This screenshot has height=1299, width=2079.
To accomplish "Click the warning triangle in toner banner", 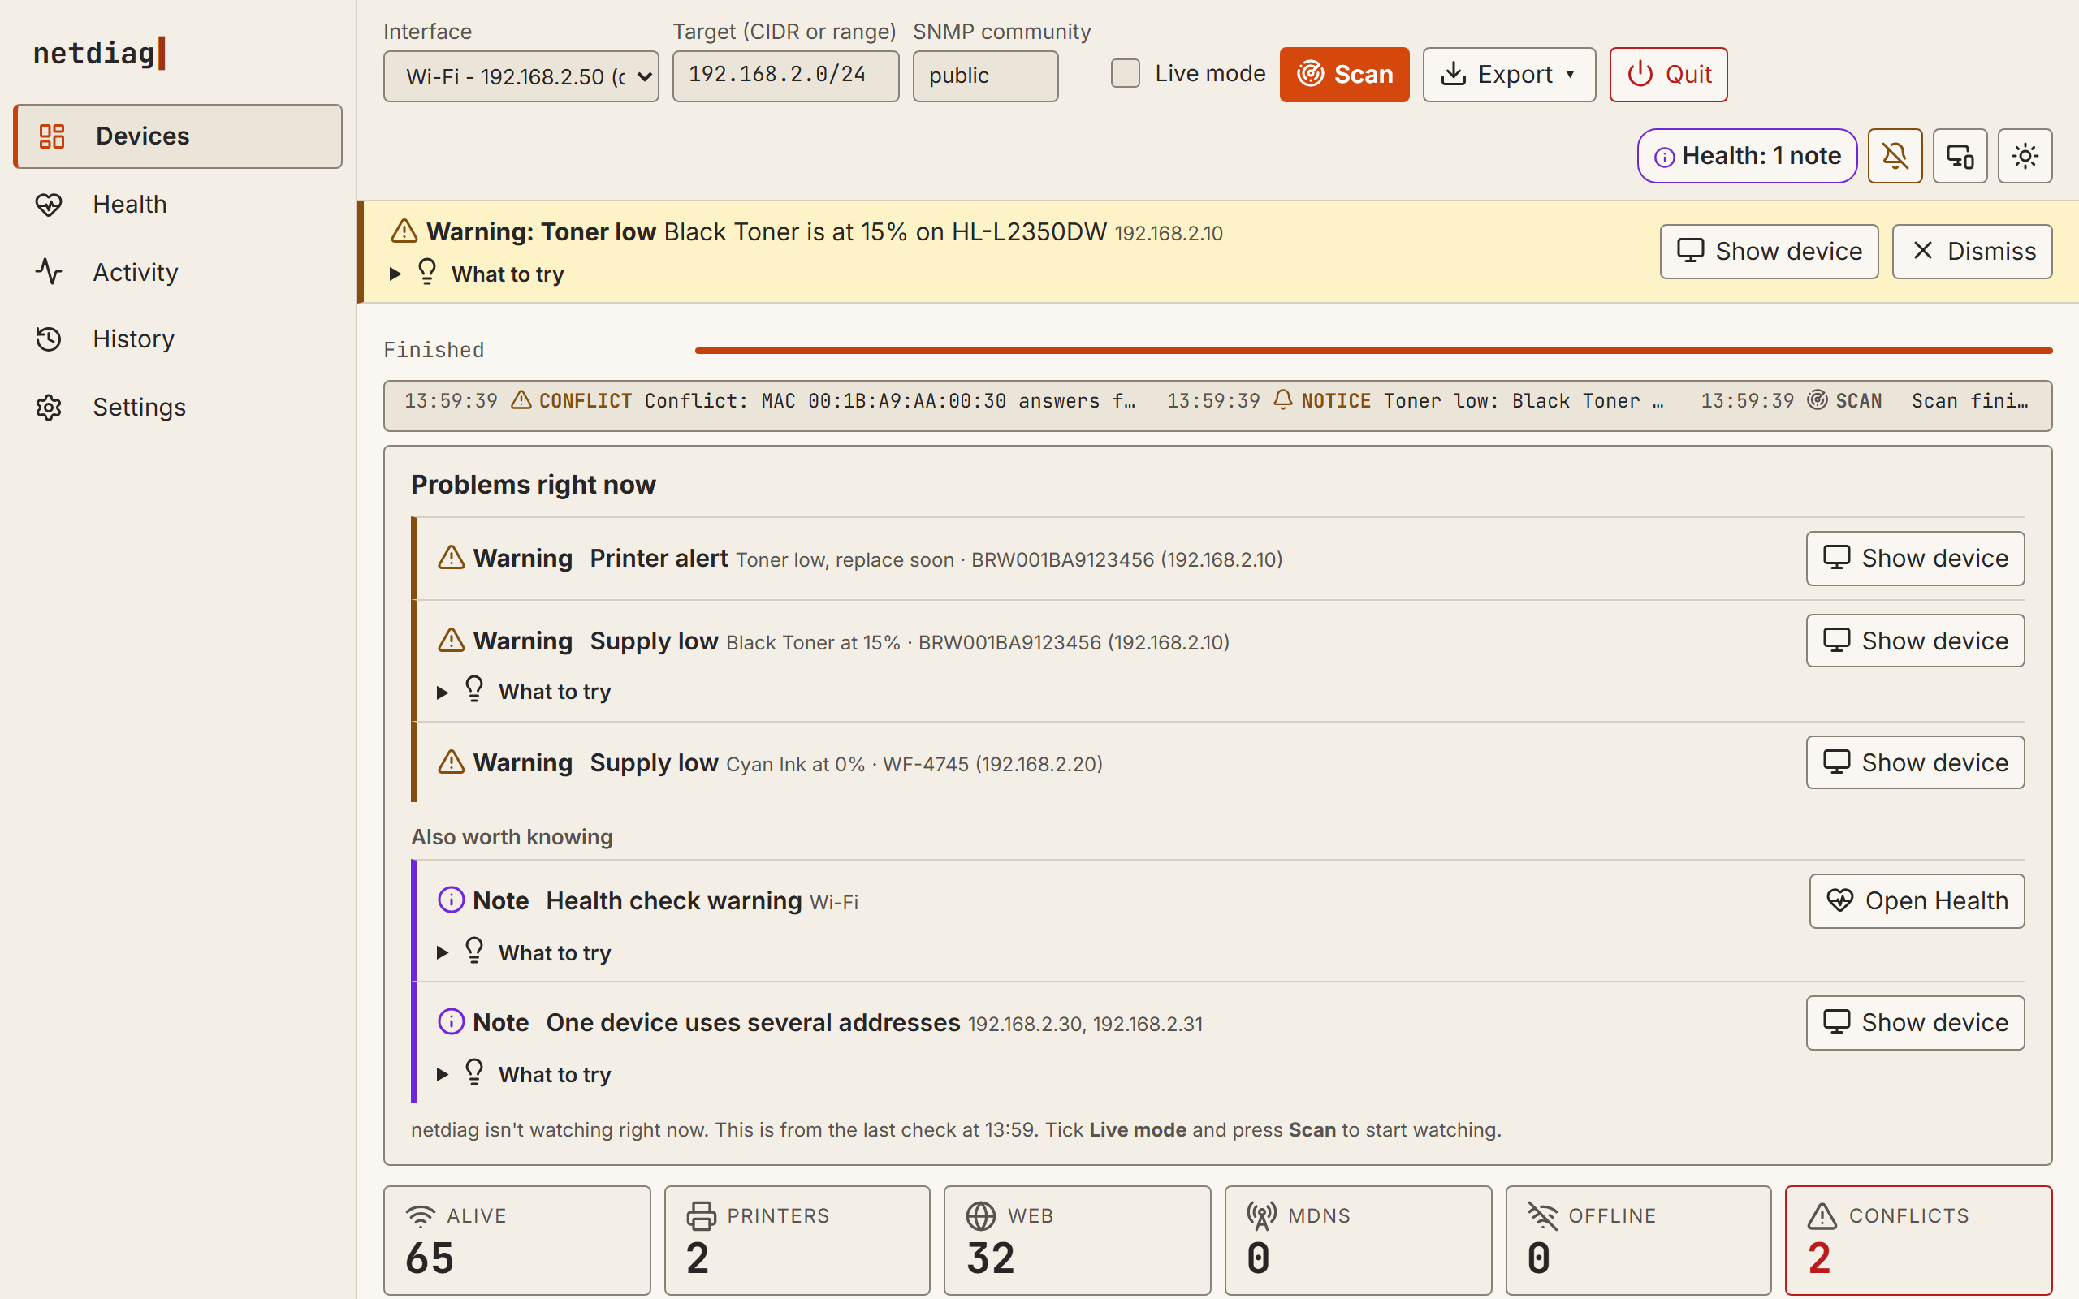I will click(x=404, y=231).
